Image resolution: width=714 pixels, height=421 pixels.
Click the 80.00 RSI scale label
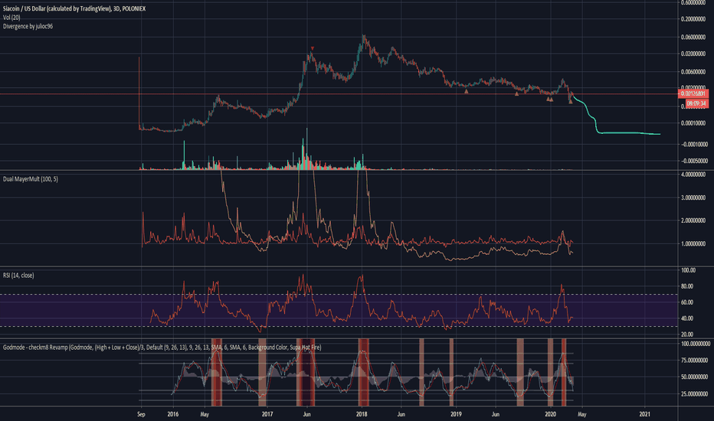(x=688, y=286)
